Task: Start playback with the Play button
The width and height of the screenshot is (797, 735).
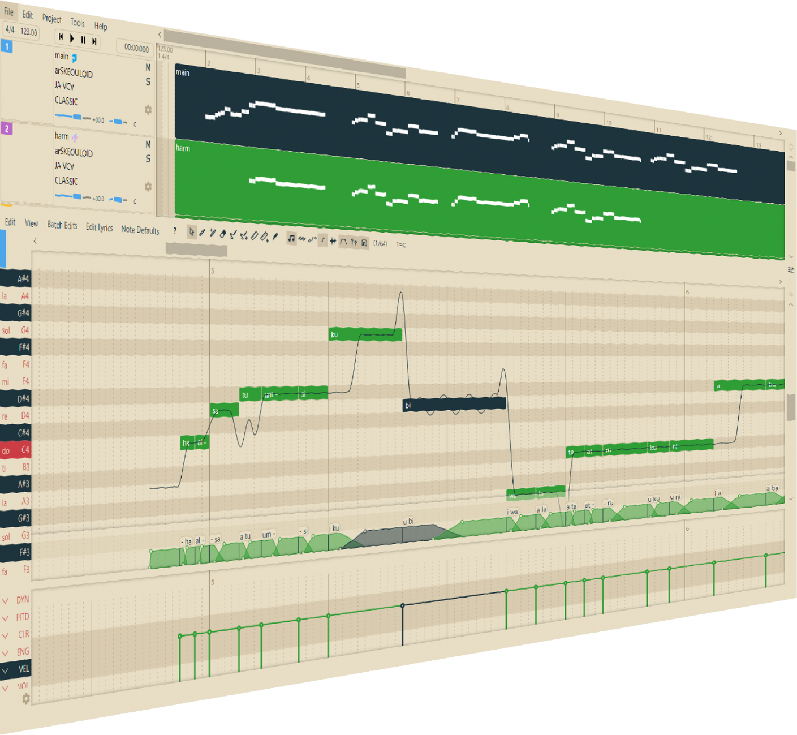Action: coord(72,38)
